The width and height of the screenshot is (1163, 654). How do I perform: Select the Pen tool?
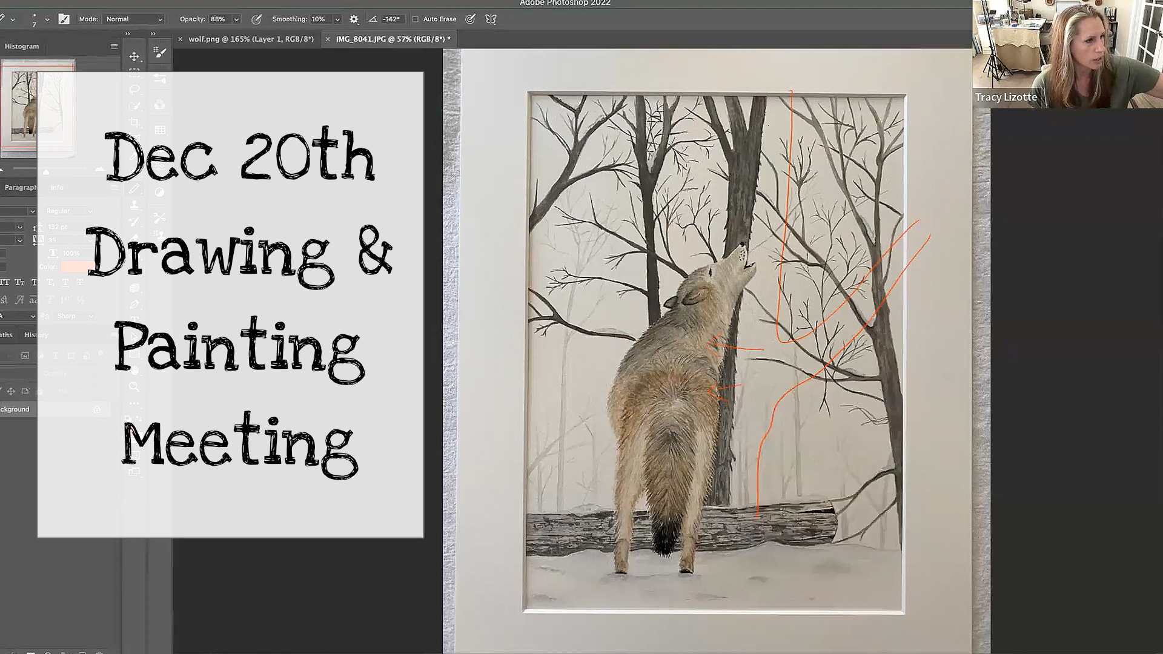(134, 305)
